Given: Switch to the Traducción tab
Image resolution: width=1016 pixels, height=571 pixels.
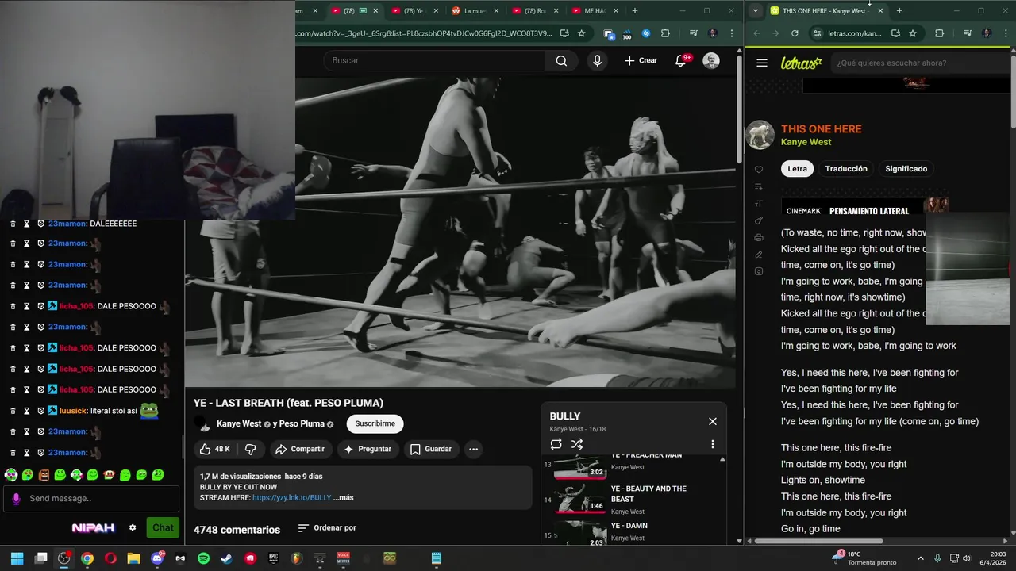Looking at the screenshot, I should (846, 168).
